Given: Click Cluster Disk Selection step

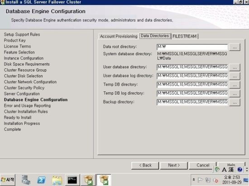Looking at the screenshot, I should (24, 76).
